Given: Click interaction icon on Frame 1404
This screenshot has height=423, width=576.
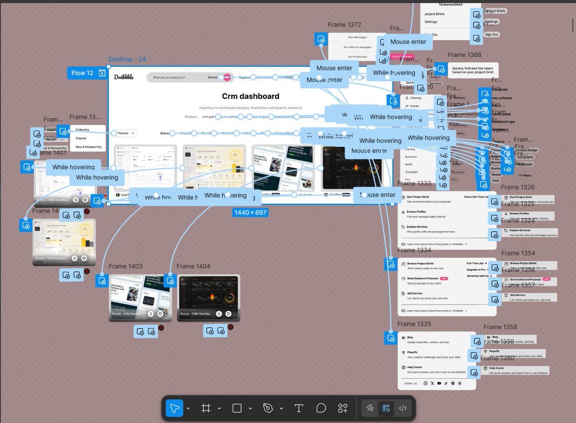Looking at the screenshot, I should click(x=170, y=280).
